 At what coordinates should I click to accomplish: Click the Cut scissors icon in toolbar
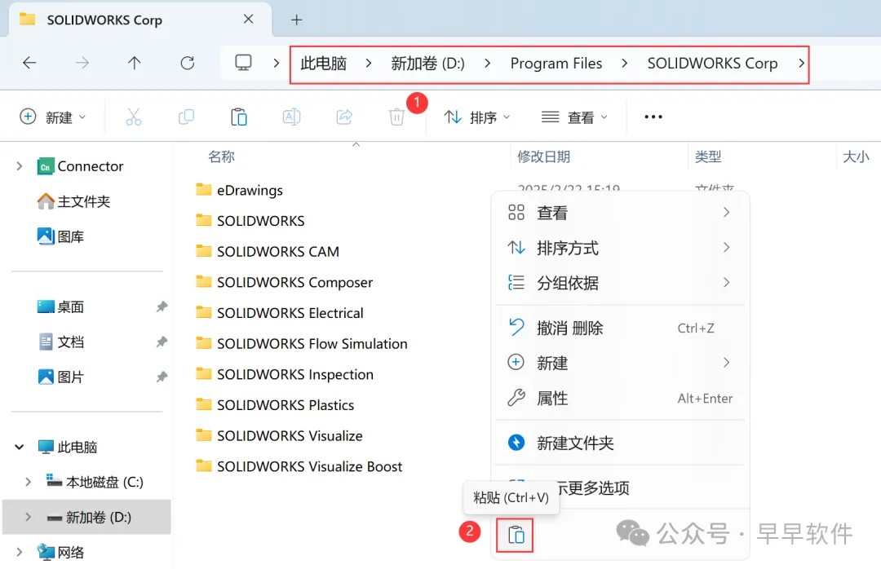point(133,117)
